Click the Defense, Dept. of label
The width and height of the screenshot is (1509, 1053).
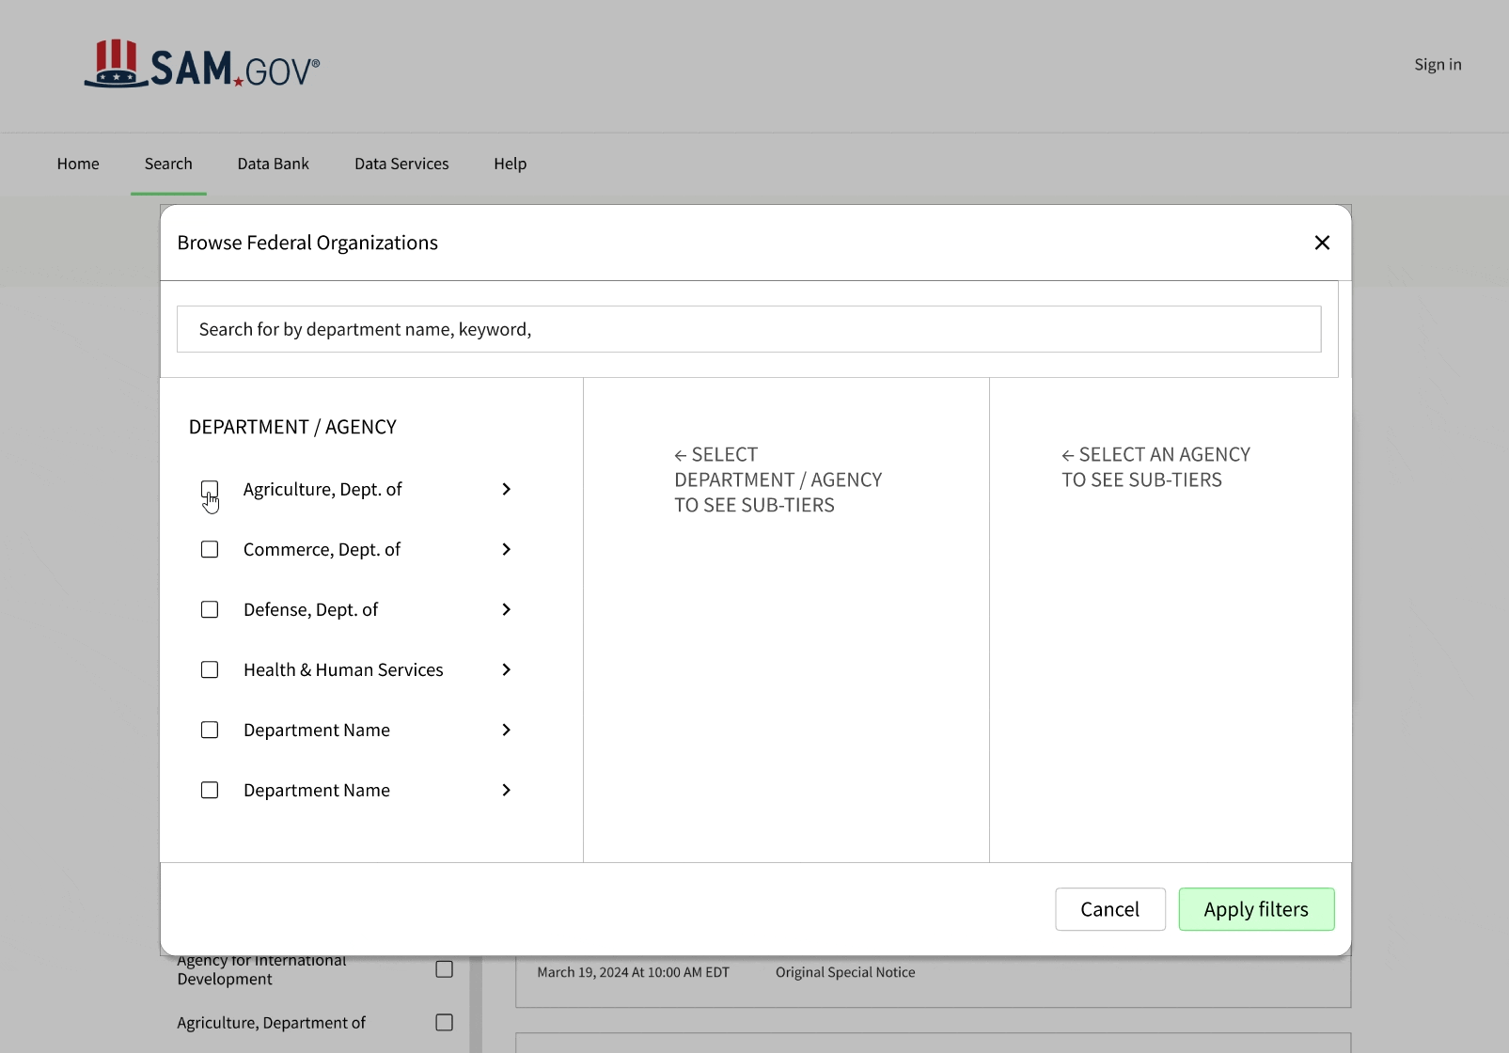(x=310, y=609)
